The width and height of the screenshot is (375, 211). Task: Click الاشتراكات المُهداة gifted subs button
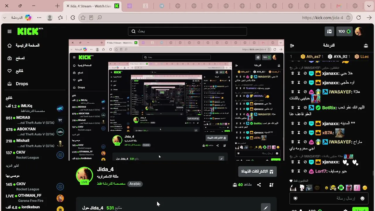click(x=258, y=171)
